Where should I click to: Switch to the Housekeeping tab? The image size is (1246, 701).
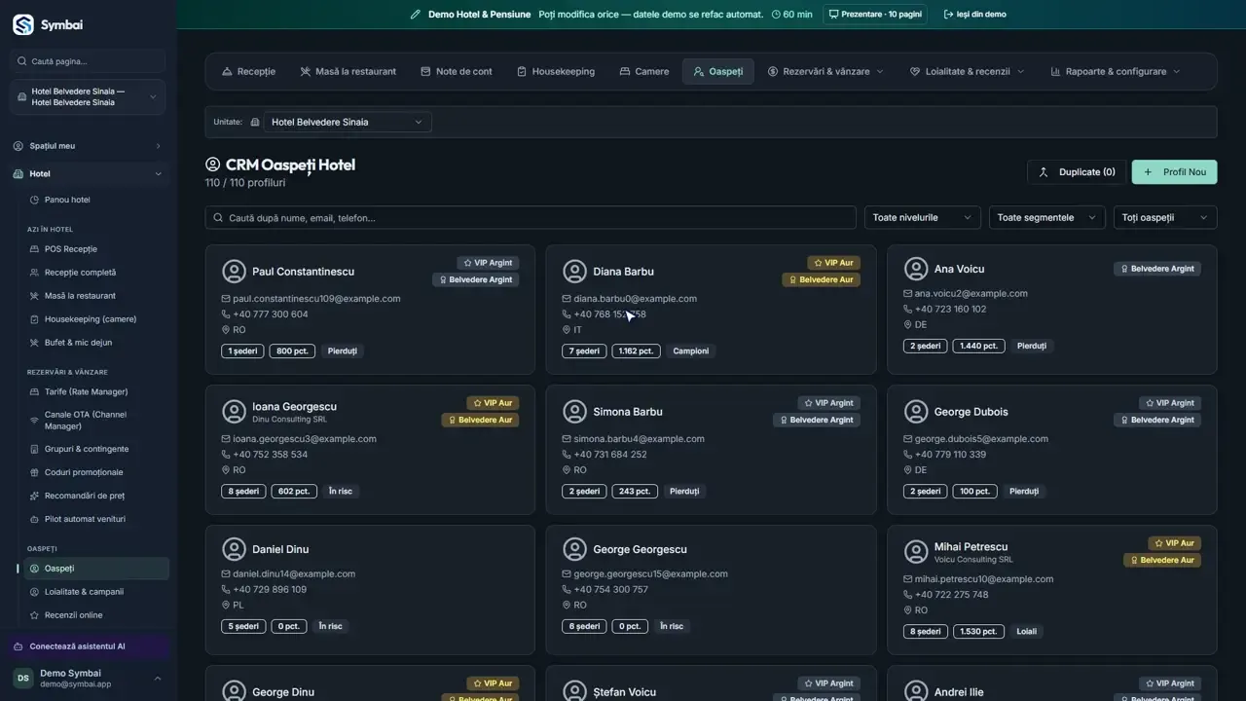pos(556,71)
